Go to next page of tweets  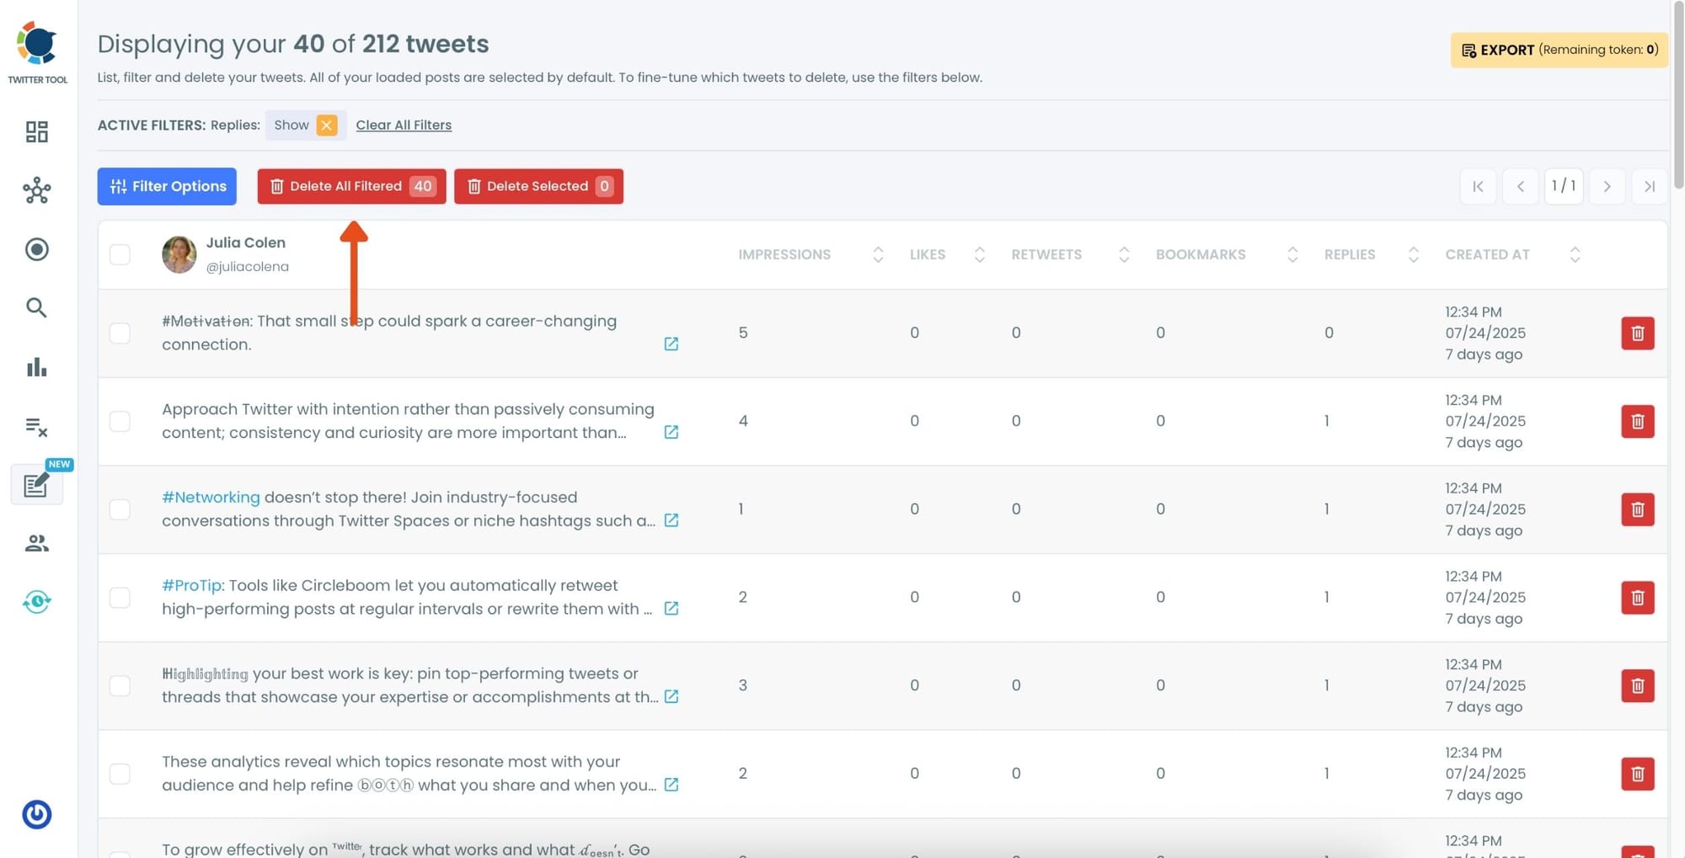point(1607,186)
